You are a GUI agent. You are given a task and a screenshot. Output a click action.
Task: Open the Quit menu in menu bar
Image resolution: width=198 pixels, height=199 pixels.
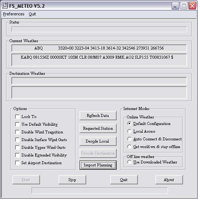point(32,14)
